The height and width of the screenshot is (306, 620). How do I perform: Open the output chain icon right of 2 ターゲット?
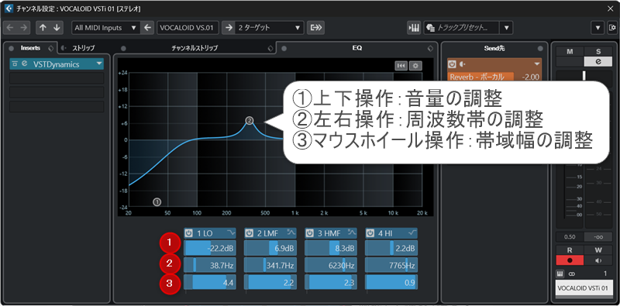[x=316, y=28]
